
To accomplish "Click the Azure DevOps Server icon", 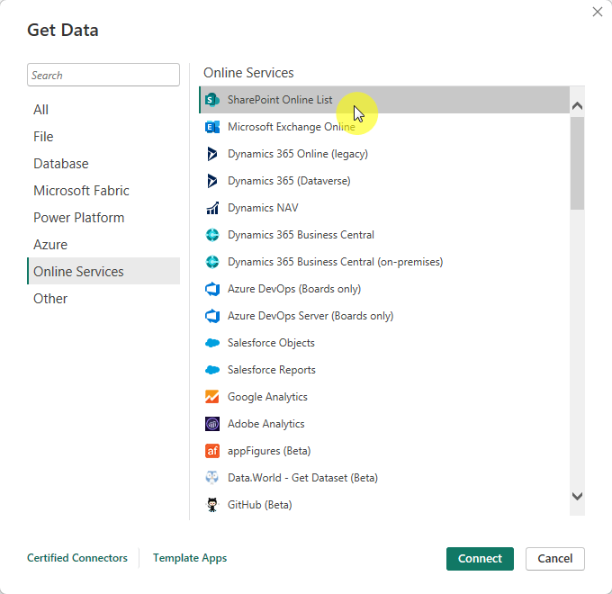I will (x=212, y=316).
